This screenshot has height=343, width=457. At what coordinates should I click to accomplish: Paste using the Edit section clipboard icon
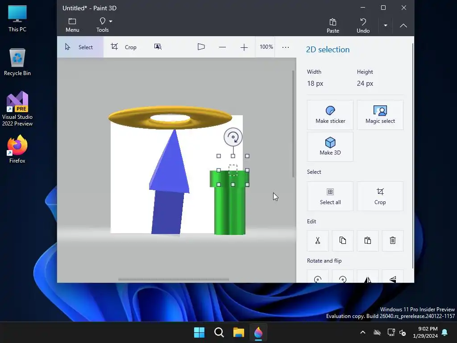368,241
